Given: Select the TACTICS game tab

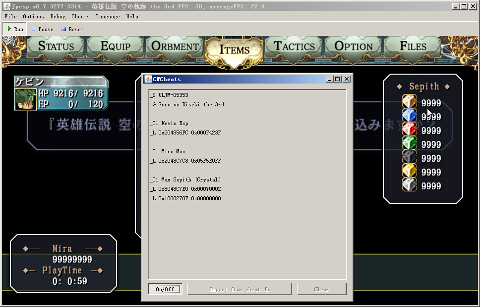Looking at the screenshot, I should [x=294, y=46].
